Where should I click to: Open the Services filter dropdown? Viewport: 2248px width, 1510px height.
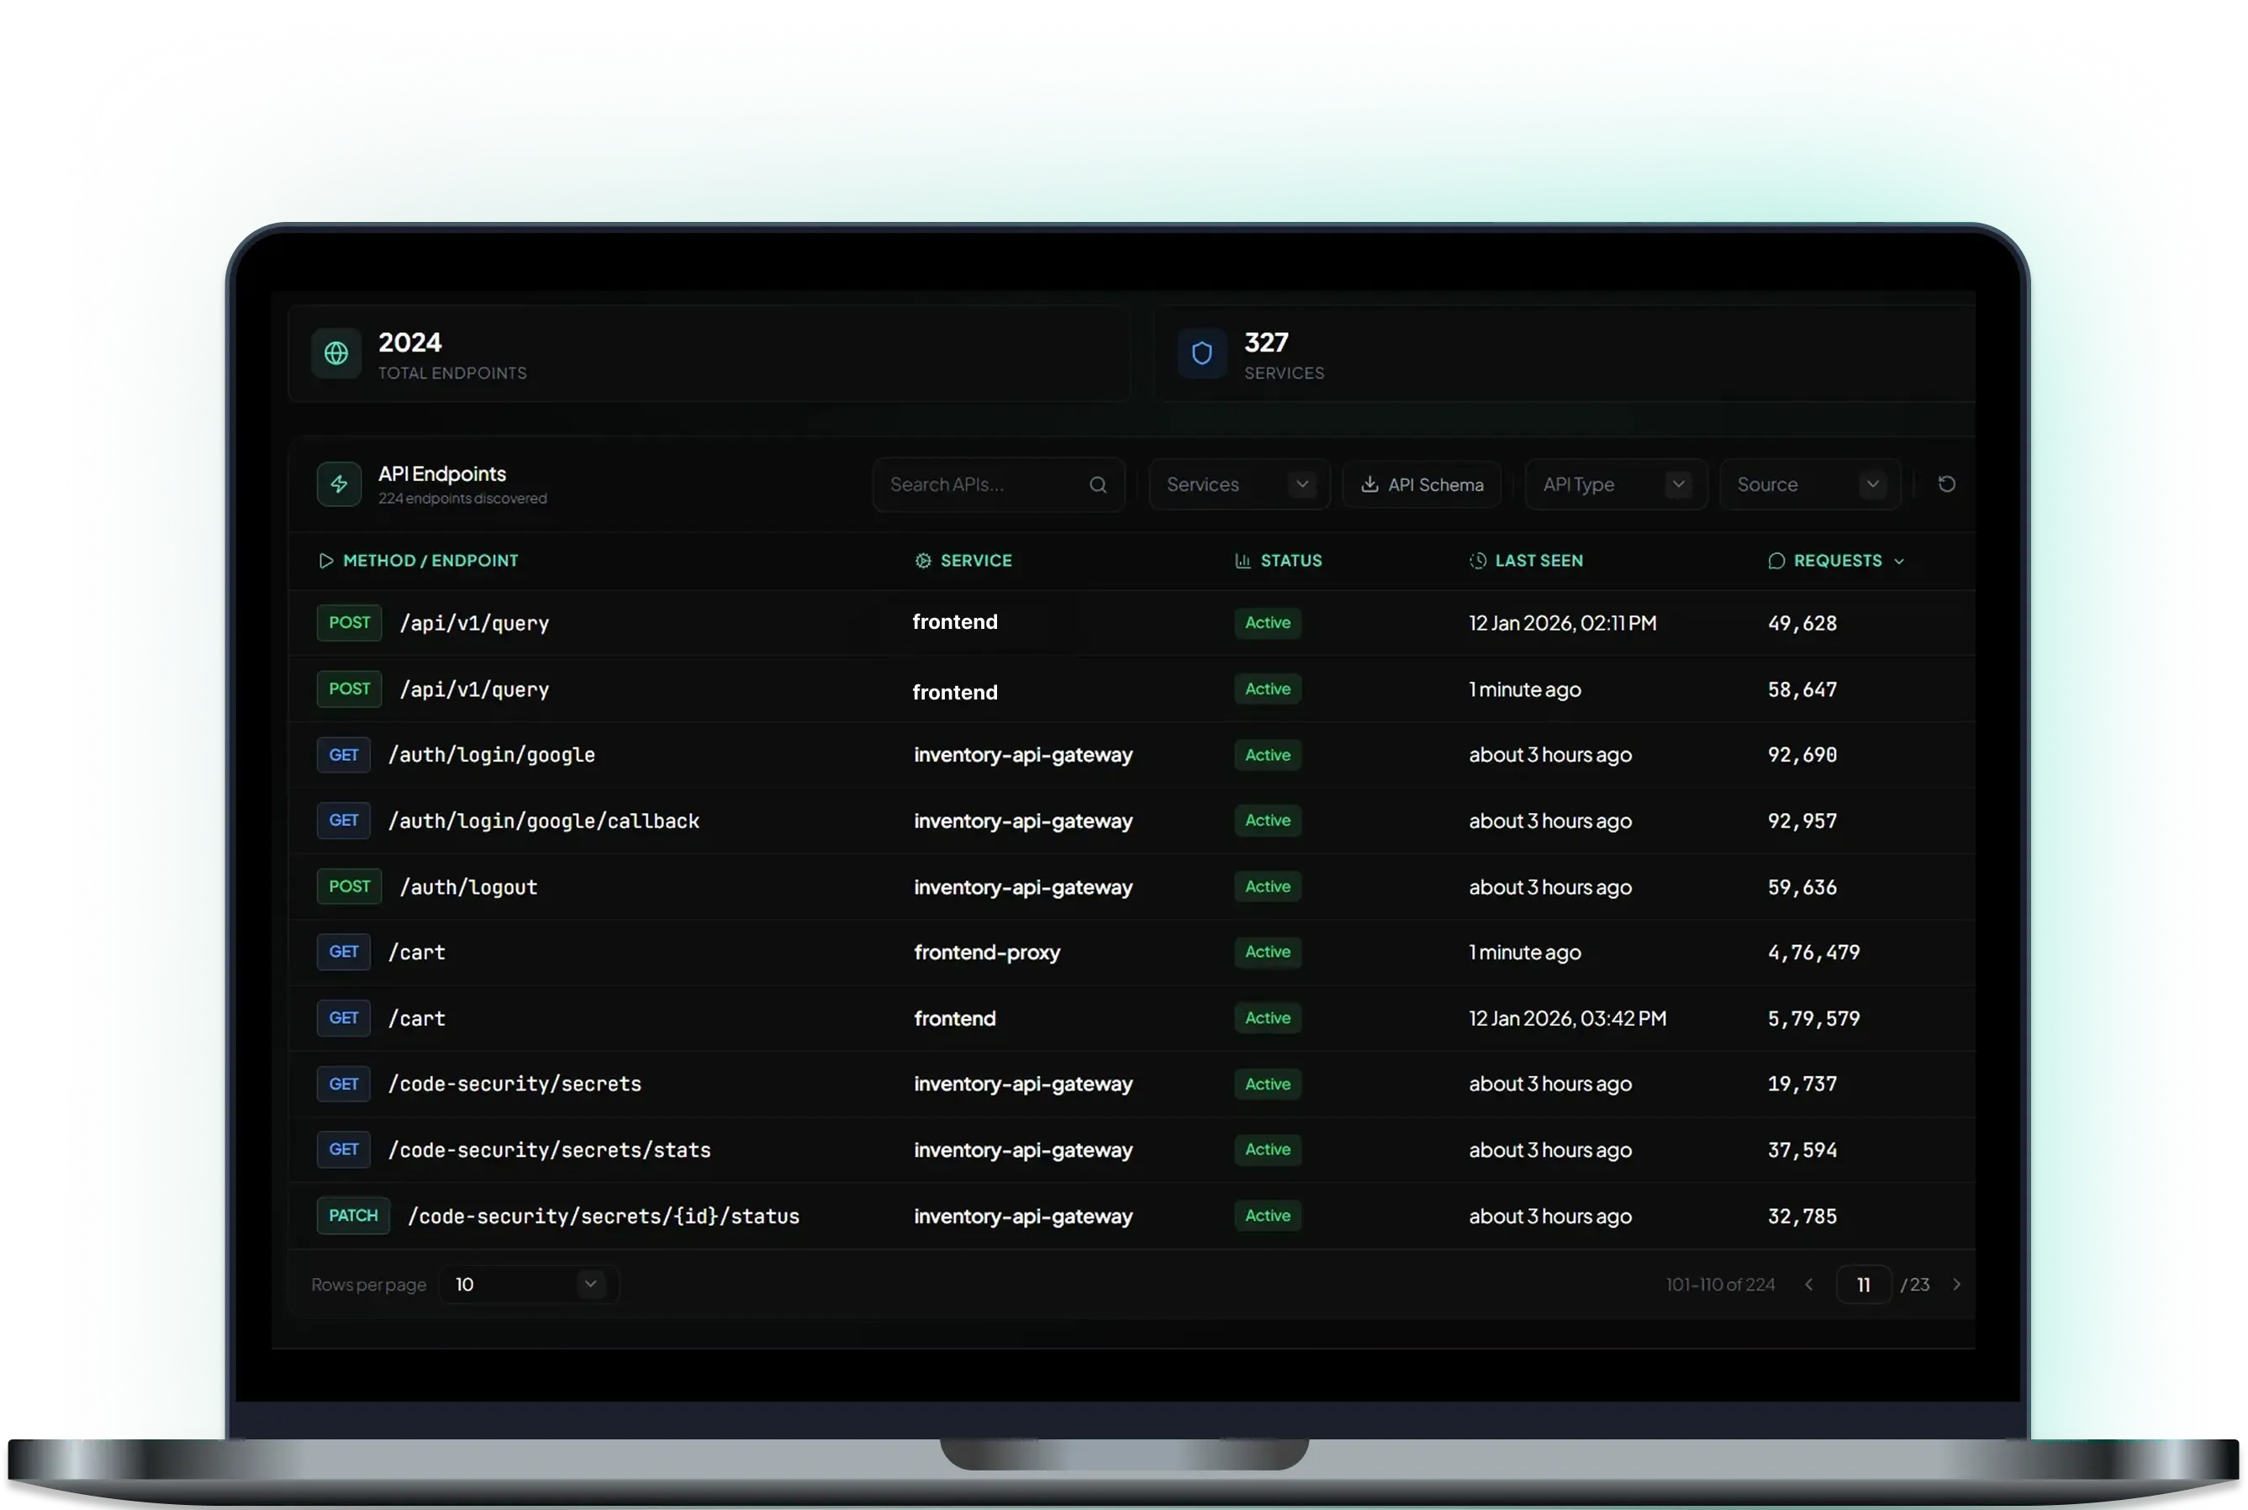tap(1238, 484)
